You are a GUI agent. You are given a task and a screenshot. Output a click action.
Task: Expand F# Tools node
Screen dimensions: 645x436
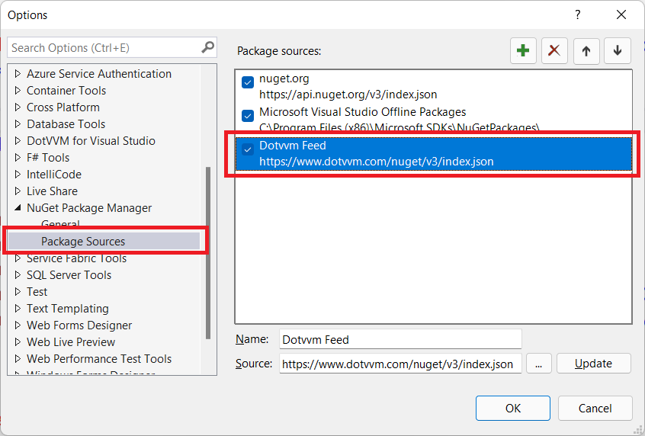click(x=18, y=158)
